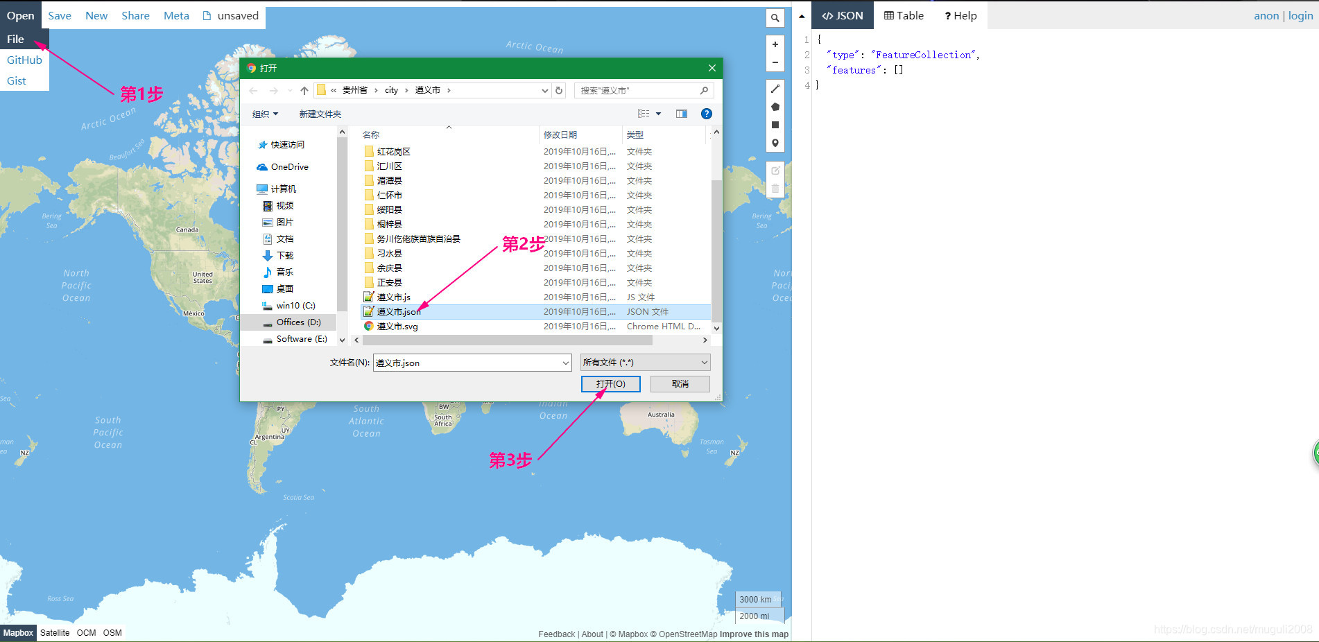Viewport: 1319px width, 642px height.
Task: Select the 遵义市.json file
Action: [537, 312]
